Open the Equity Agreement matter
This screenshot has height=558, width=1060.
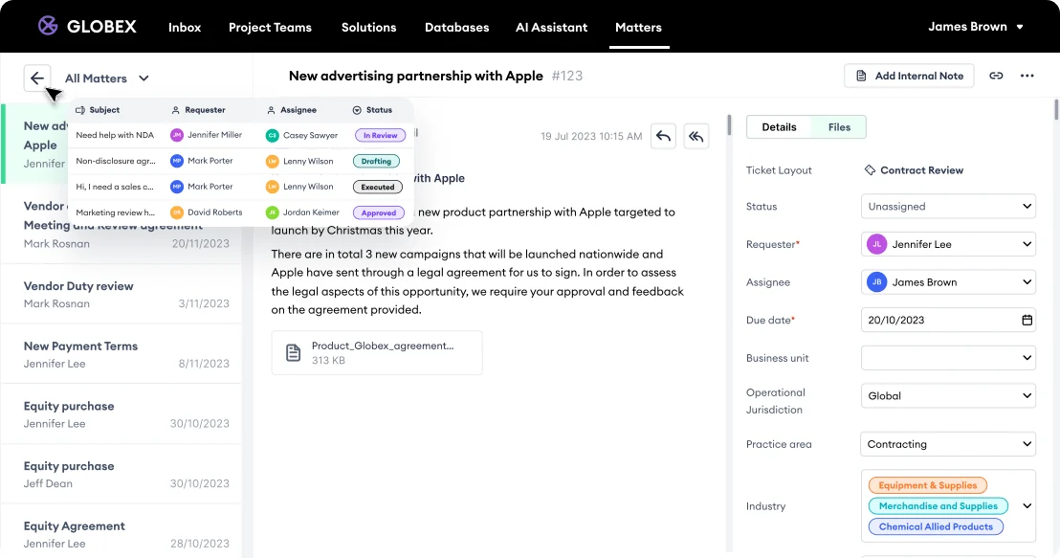point(121,532)
